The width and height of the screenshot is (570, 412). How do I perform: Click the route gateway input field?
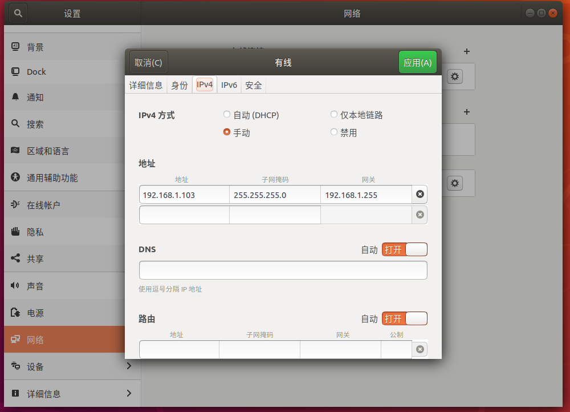[341, 349]
